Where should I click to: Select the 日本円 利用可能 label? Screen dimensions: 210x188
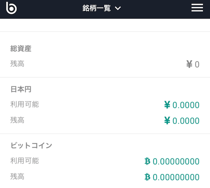24,105
